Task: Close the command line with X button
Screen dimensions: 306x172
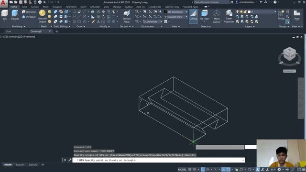Action: [65, 160]
